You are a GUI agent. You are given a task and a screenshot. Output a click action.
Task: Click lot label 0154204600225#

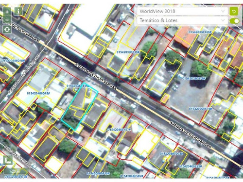pyautogui.click(x=190, y=166)
